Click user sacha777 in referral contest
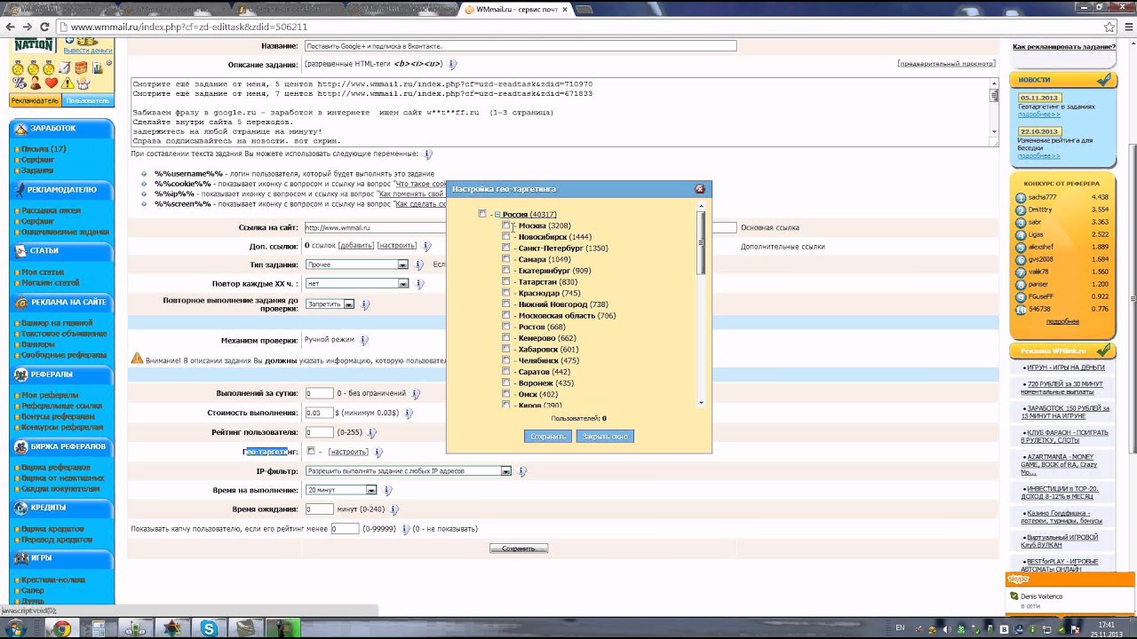The image size is (1137, 639). (x=1042, y=197)
